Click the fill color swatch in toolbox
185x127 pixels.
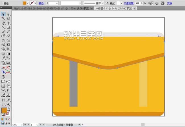tap(4, 111)
